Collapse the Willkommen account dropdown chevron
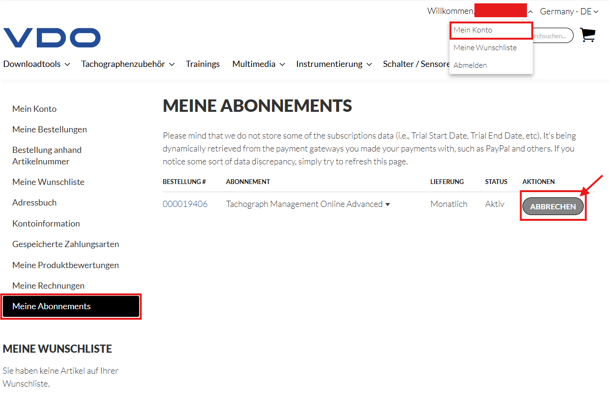The image size is (609, 411). pos(530,11)
